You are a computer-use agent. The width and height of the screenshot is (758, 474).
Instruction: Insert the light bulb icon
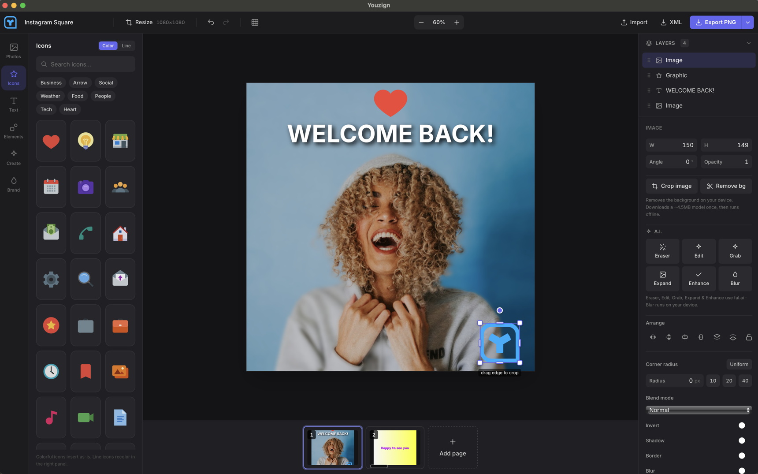click(85, 141)
